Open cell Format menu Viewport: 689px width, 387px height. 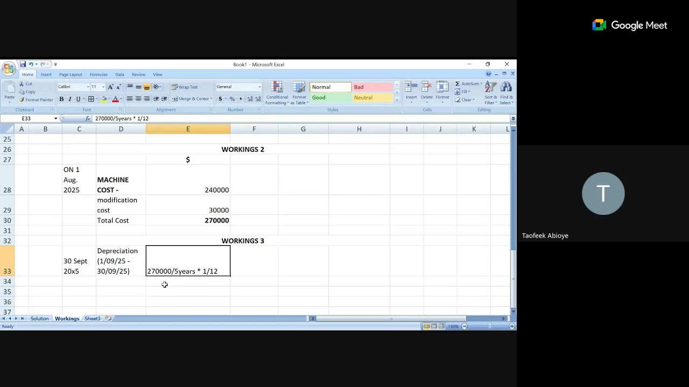click(x=442, y=92)
